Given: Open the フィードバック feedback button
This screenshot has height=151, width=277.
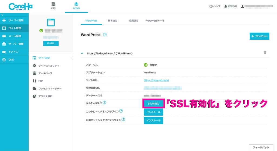Looking at the screenshot, I should 261,147.
